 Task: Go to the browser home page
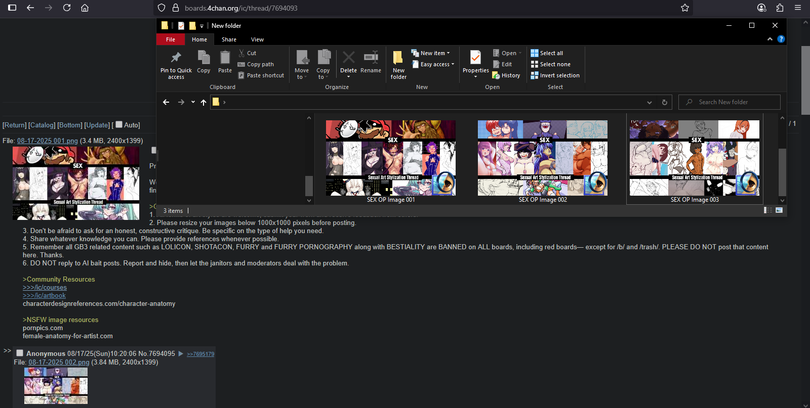pyautogui.click(x=85, y=8)
